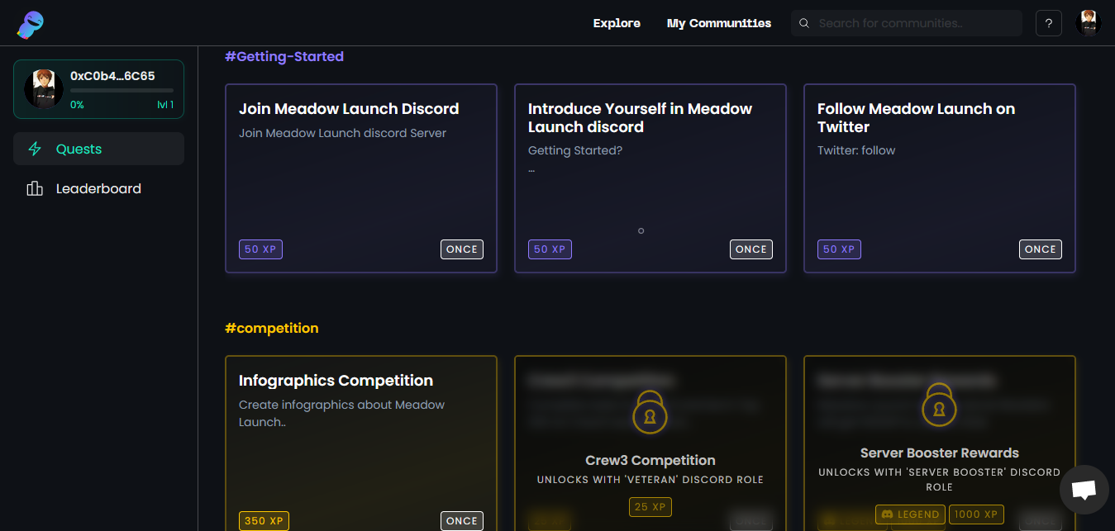Click the padlock on Crew3 Competition card
Image resolution: width=1115 pixels, height=531 pixels.
coord(650,412)
